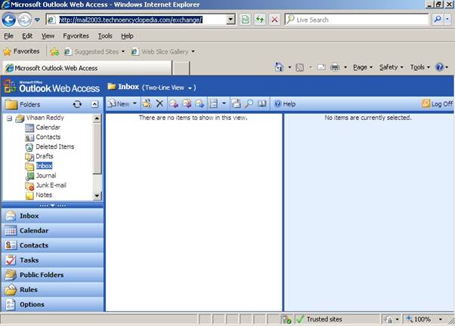This screenshot has height=326, width=455.
Task: Open Options from navigation pane
Action: pos(52,305)
